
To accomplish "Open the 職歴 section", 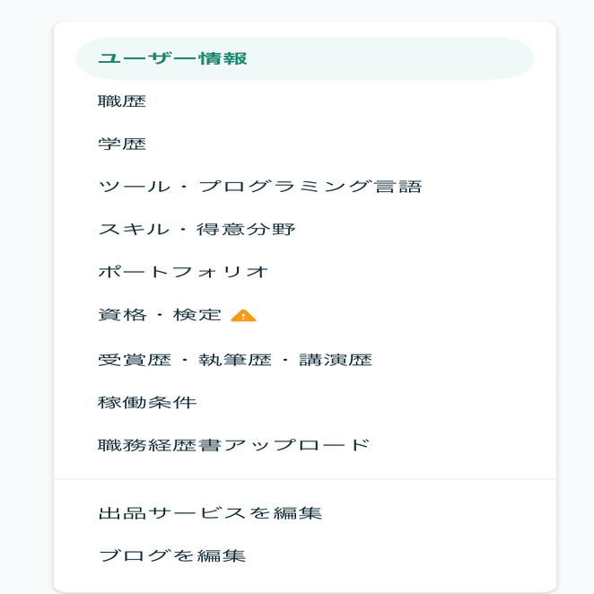I will point(305,101).
